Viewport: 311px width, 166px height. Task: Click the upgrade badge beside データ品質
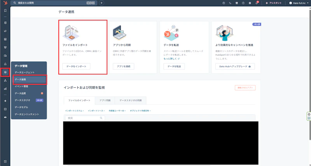(x=42, y=94)
